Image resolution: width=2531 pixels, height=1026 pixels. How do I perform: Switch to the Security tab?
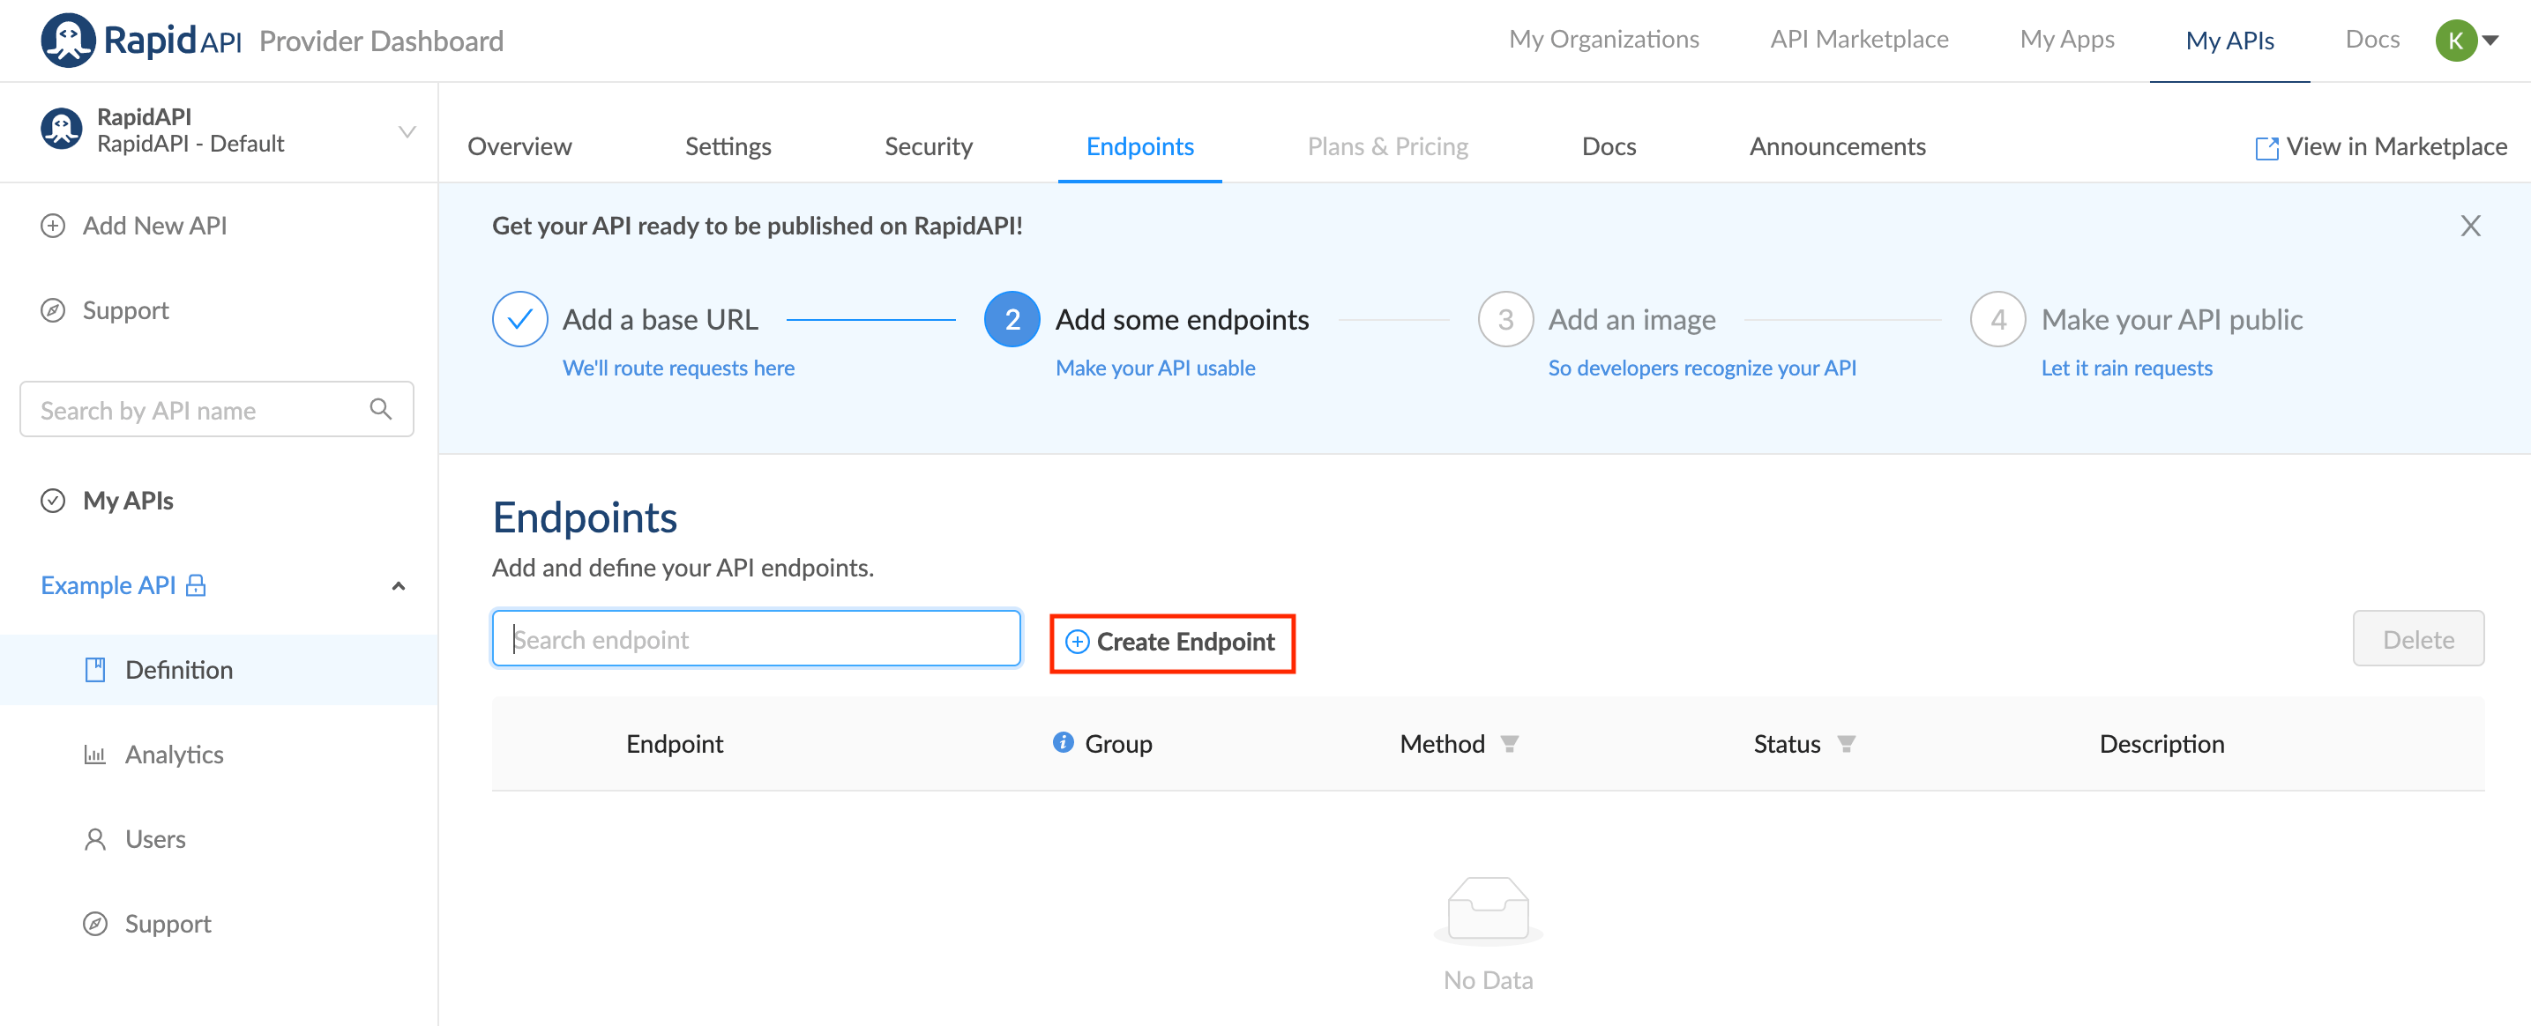tap(928, 146)
